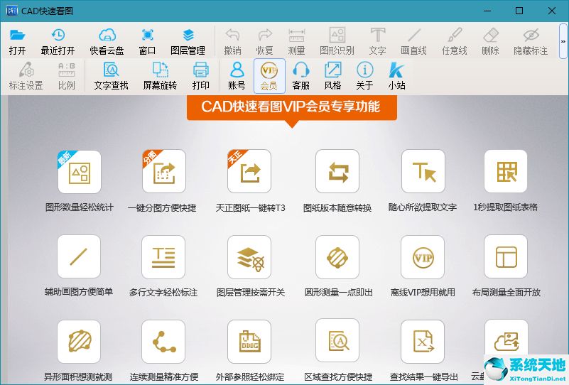Open the 账号 account panel

click(237, 76)
